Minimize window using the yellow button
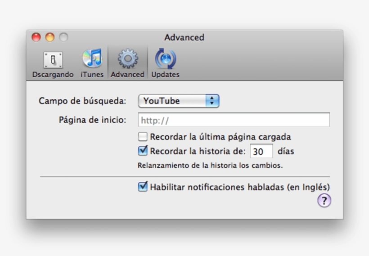The width and height of the screenshot is (369, 256). click(49, 37)
